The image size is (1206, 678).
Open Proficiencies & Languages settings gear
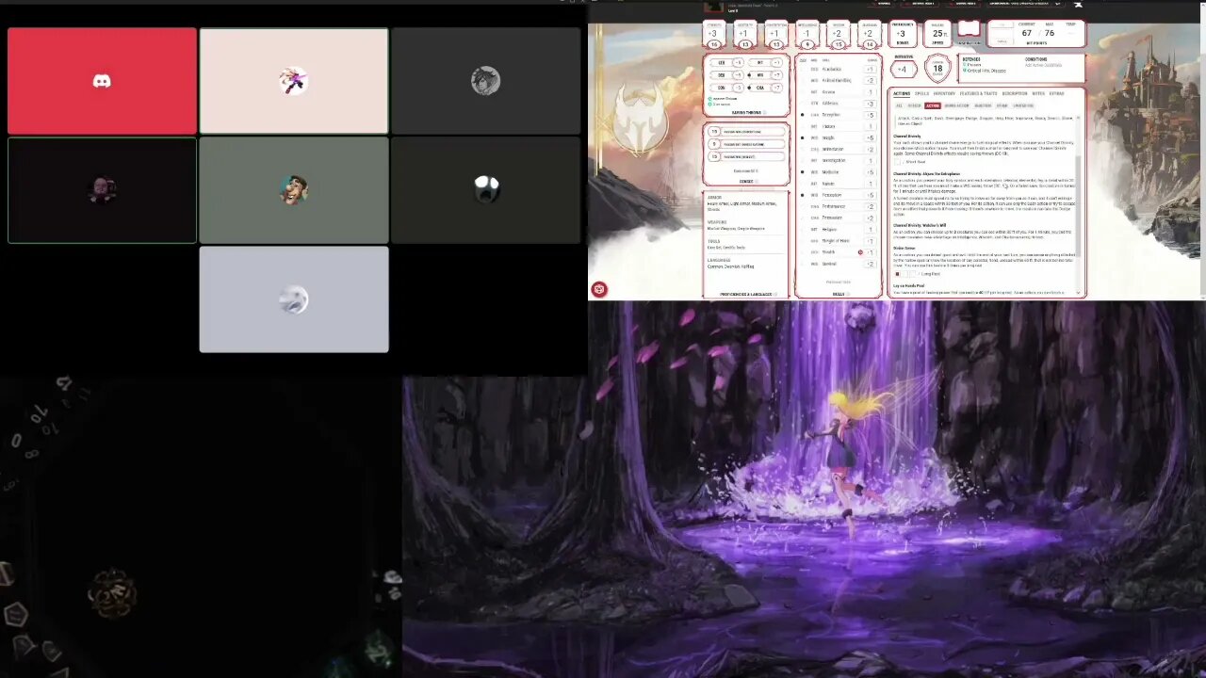click(775, 294)
